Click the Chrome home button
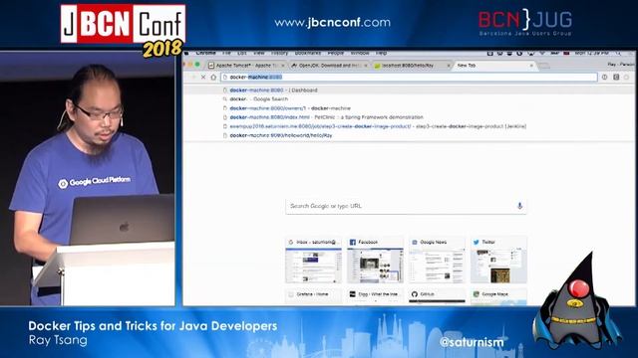Viewport: 638px width, 358px height. (213, 78)
